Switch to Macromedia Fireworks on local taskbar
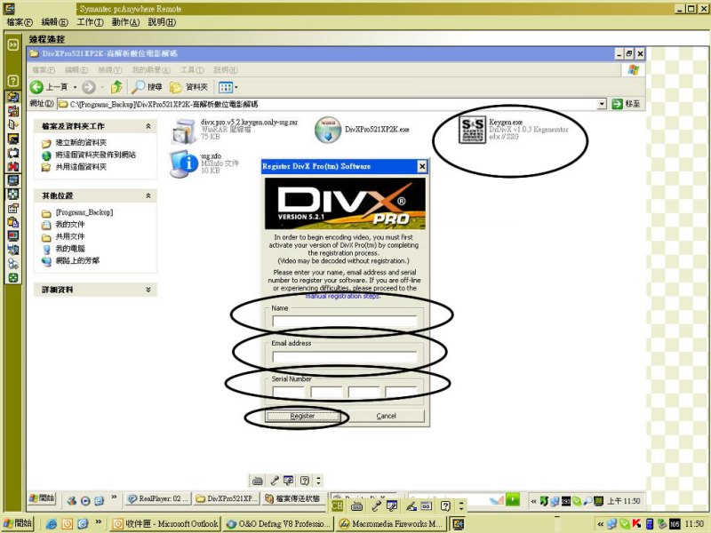711x533 pixels. point(392,524)
